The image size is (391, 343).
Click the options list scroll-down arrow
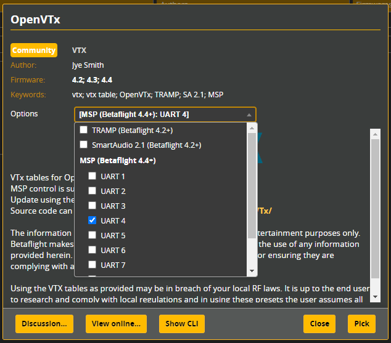(x=252, y=271)
